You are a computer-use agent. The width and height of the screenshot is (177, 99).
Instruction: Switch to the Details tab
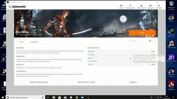point(22,42)
